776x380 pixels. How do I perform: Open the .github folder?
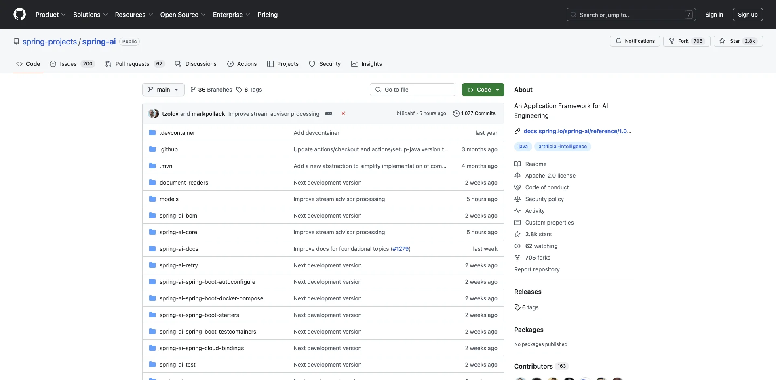169,149
